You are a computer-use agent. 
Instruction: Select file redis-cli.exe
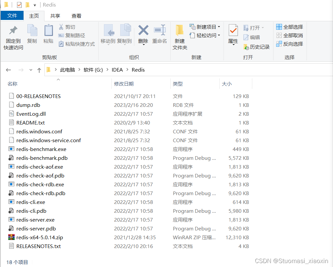31,202
